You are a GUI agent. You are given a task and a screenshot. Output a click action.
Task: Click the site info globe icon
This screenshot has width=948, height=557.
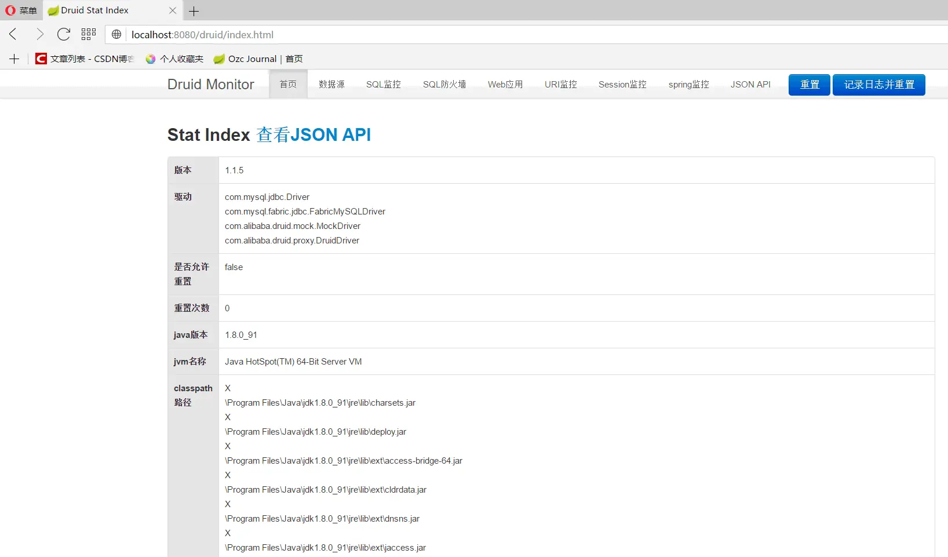[x=116, y=34]
